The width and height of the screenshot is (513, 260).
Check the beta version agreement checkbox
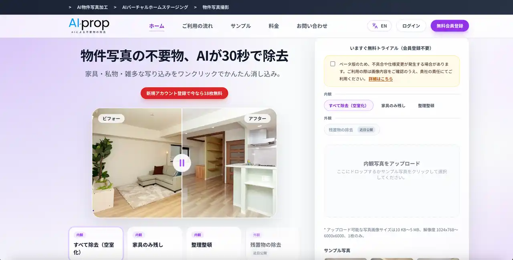click(x=333, y=64)
